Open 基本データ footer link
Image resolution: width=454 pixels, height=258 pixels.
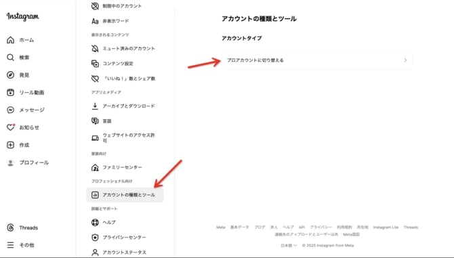(x=239, y=228)
